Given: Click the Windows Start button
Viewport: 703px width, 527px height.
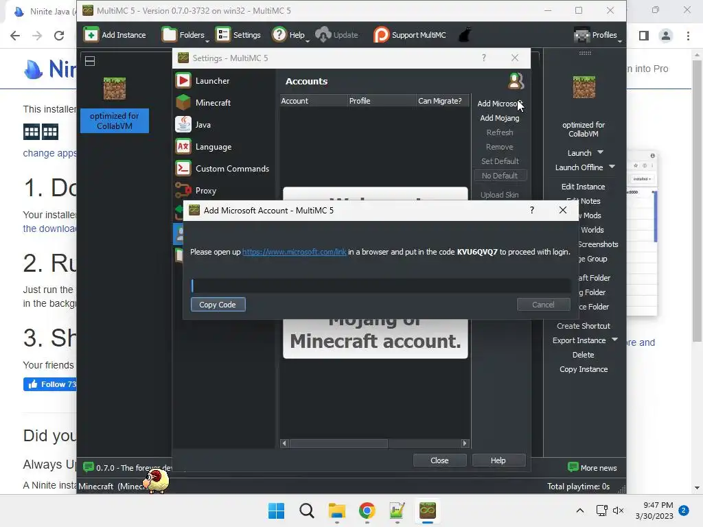Looking at the screenshot, I should tap(276, 511).
